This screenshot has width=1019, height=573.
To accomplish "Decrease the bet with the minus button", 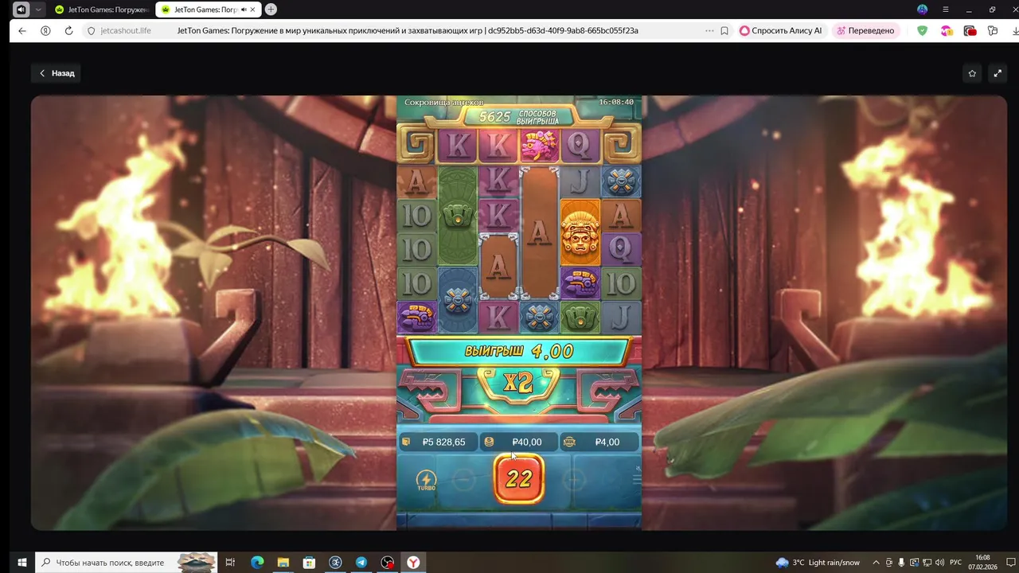I will point(463,479).
